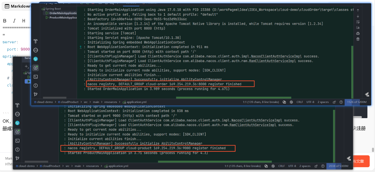Toggle soft-wrap in upper console toolbar

click(x=358, y=22)
